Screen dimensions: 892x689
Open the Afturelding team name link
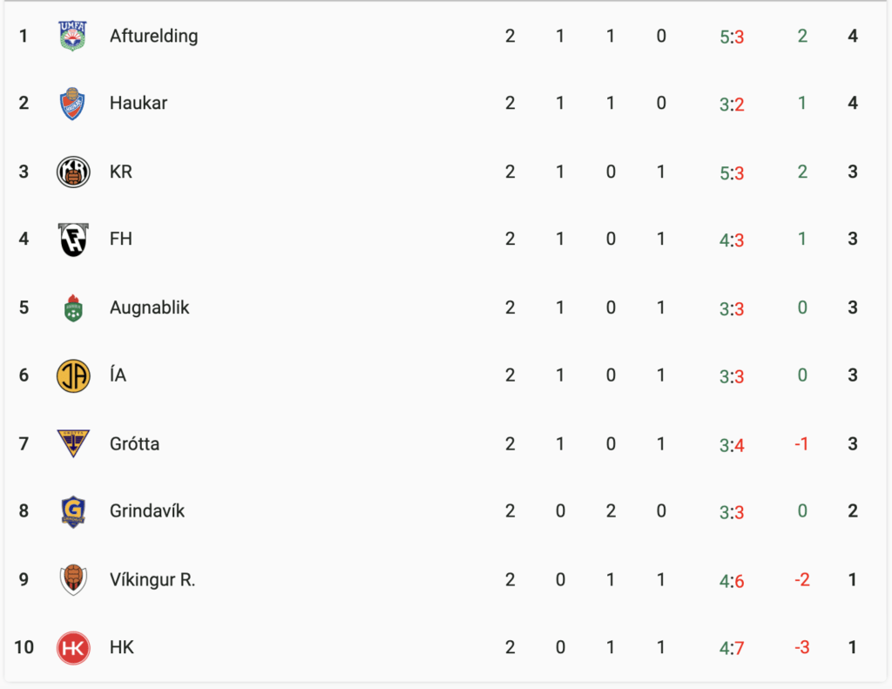click(x=153, y=36)
